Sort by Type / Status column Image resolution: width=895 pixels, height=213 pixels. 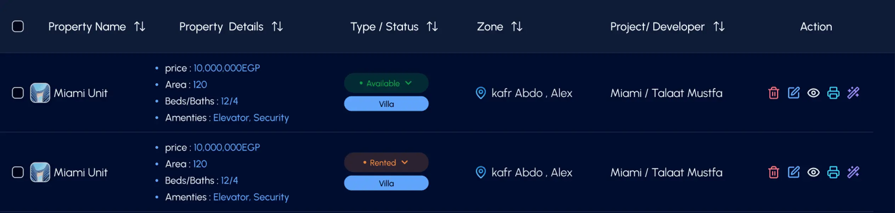(x=432, y=26)
